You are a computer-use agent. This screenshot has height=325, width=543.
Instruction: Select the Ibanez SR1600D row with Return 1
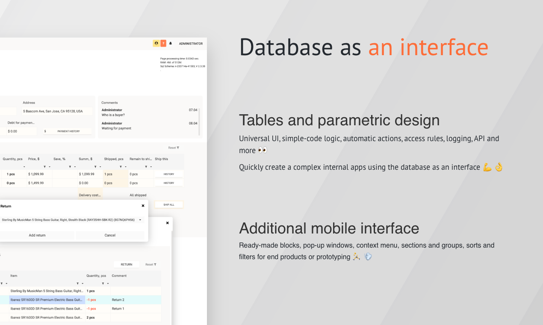80,308
